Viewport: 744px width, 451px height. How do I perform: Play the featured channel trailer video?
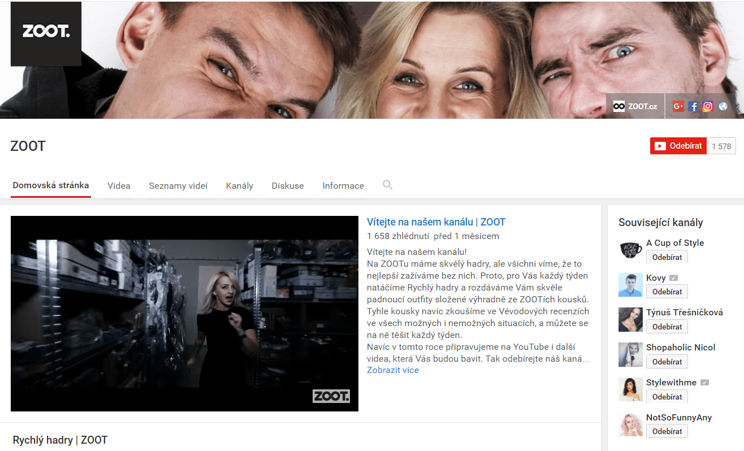(x=184, y=314)
